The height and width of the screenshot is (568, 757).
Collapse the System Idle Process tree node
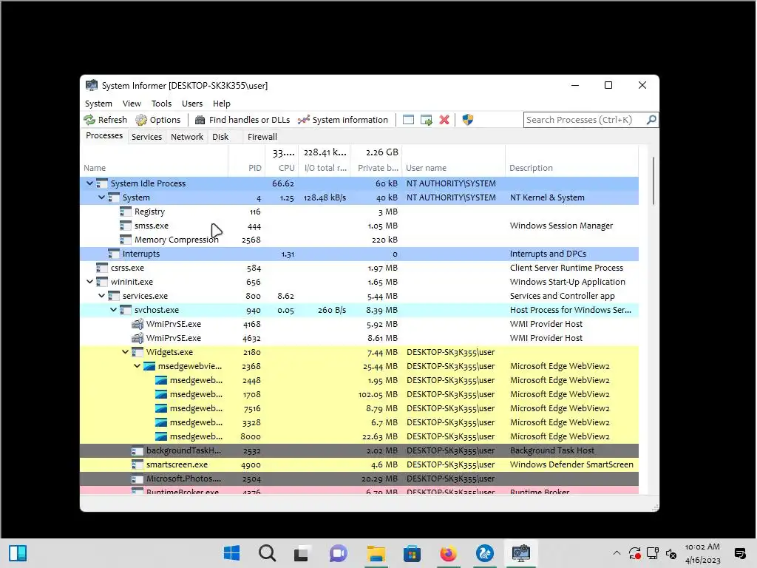point(89,183)
